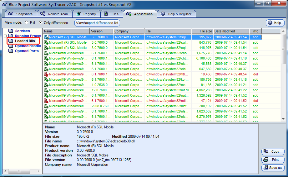The height and width of the screenshot is (177, 288).
Task: Open the Help & Register tab
Action: 176,14
